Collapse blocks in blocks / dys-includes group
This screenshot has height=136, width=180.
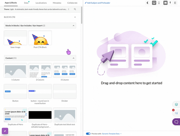click(x=73, y=26)
